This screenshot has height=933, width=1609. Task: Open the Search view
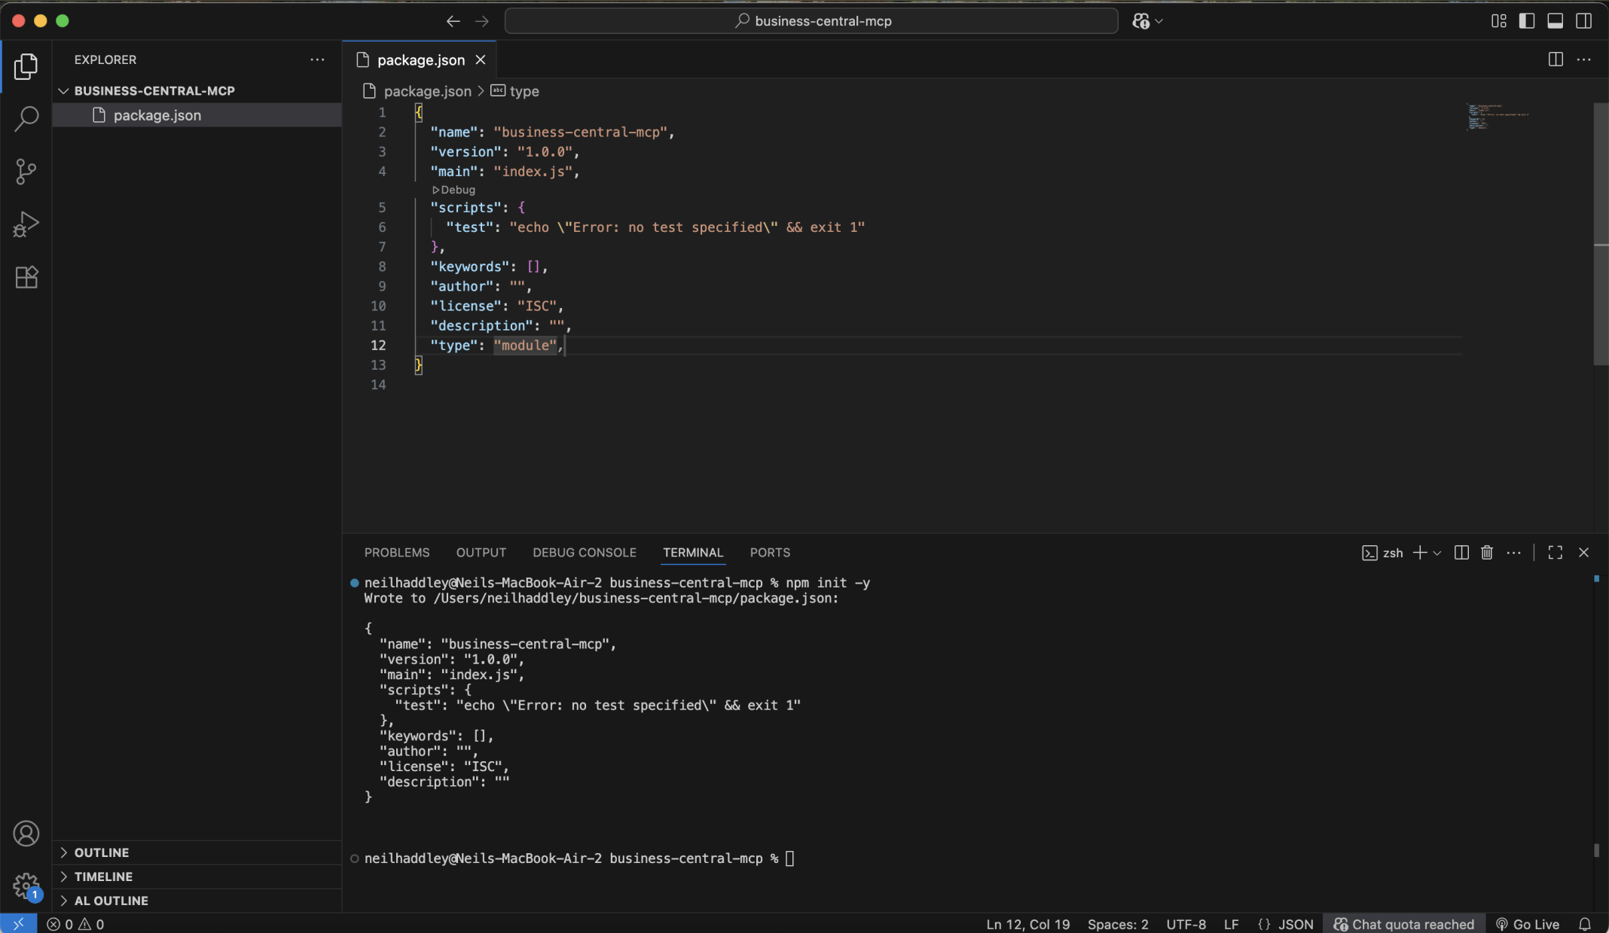click(26, 119)
